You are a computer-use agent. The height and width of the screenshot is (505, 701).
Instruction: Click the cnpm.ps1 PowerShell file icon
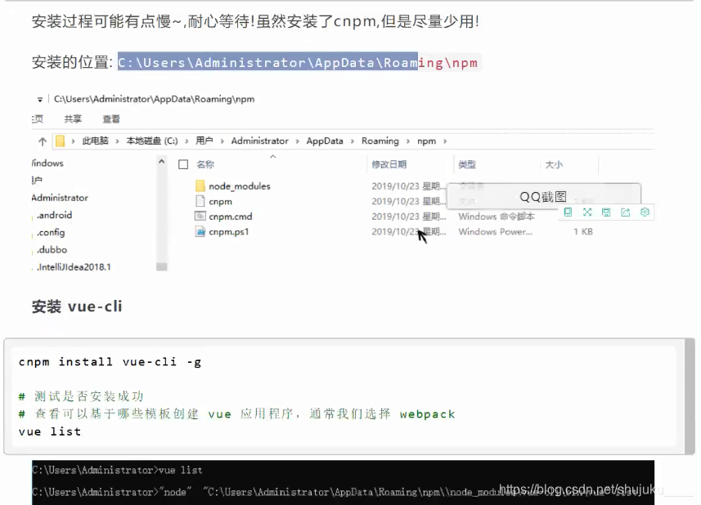200,230
